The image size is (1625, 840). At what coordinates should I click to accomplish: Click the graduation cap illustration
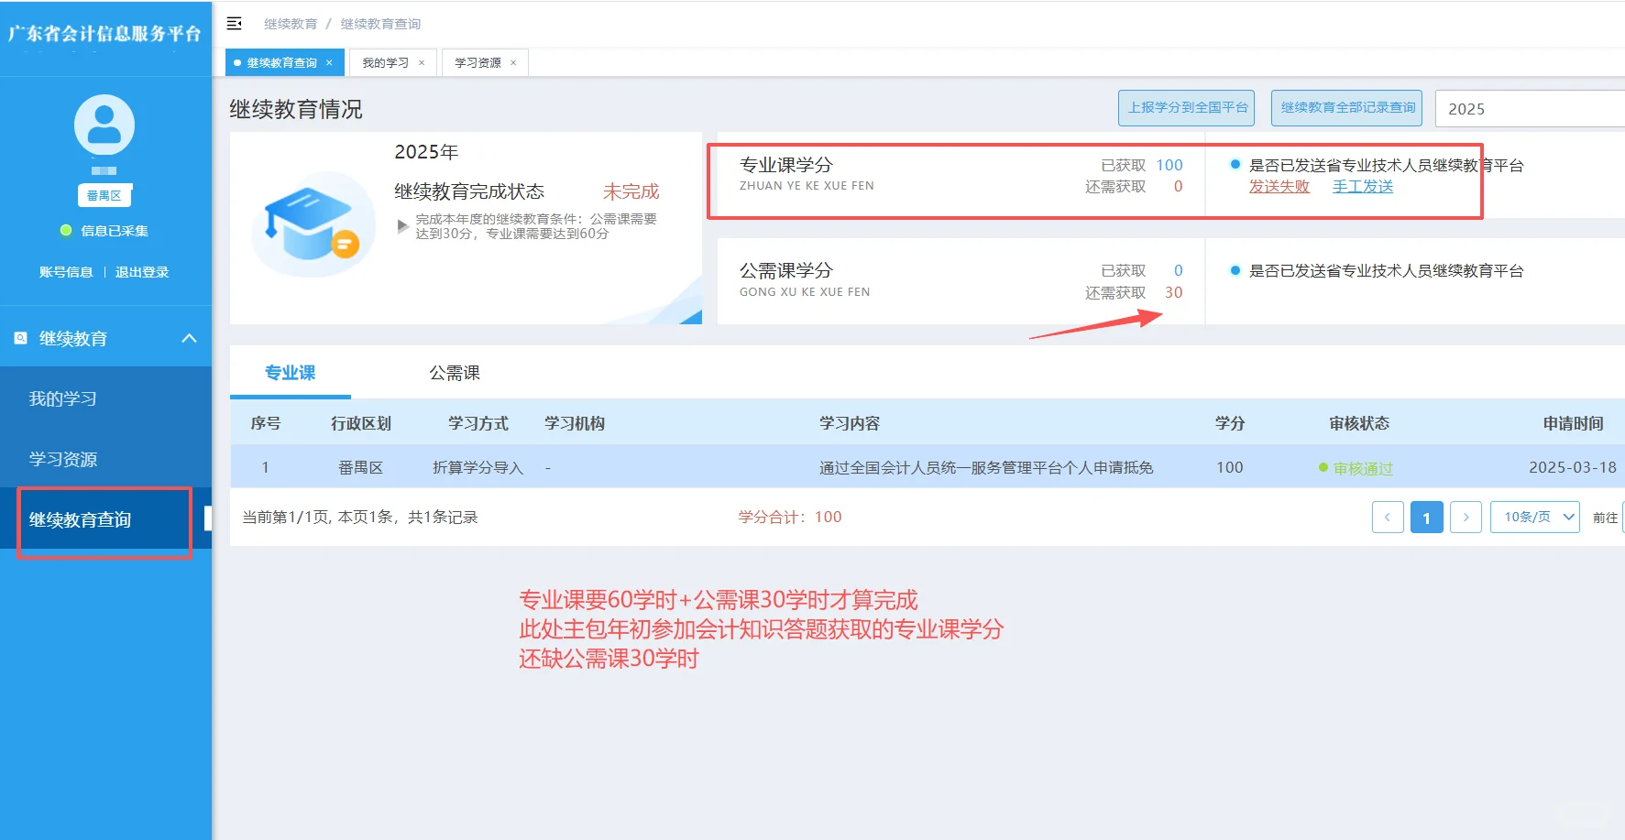point(313,224)
